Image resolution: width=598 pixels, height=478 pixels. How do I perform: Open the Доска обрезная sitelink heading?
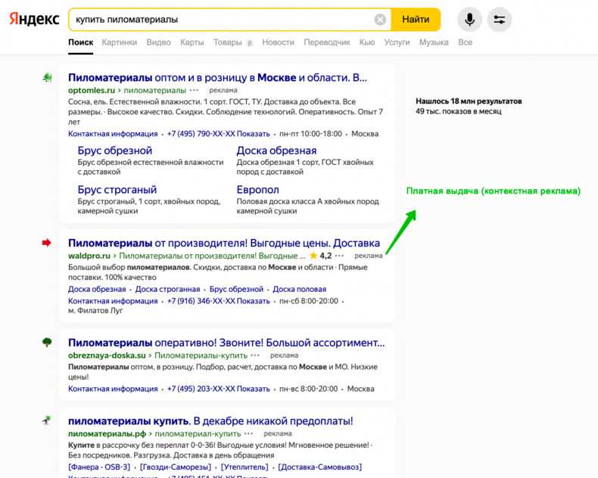(276, 151)
